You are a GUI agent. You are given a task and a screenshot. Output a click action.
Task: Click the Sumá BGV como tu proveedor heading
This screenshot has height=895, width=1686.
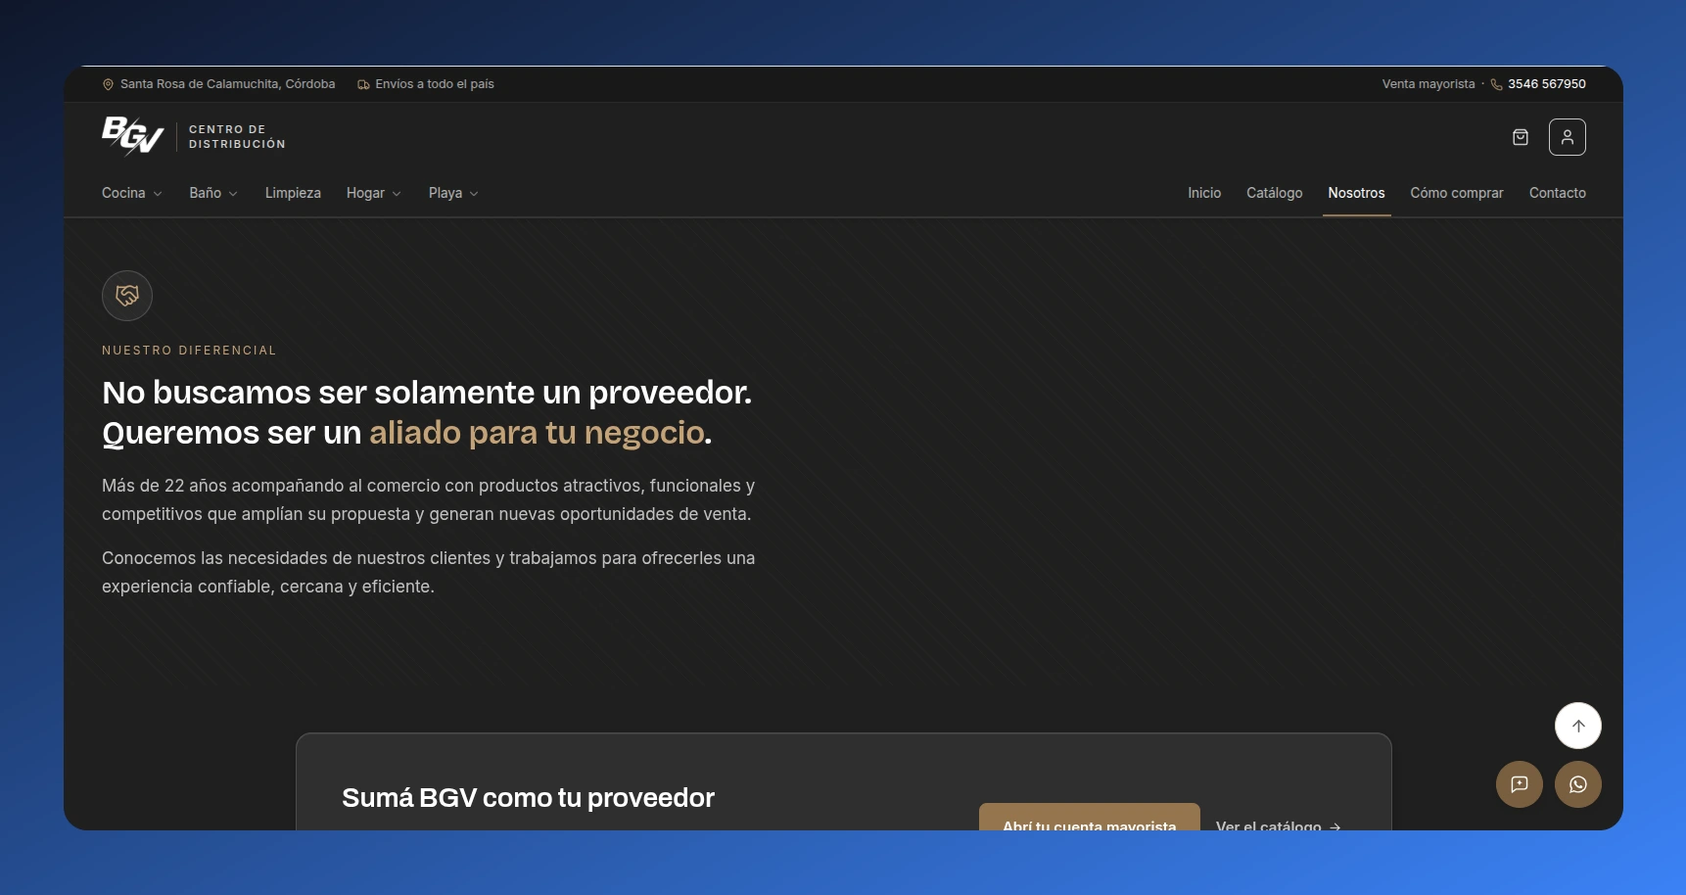528,798
